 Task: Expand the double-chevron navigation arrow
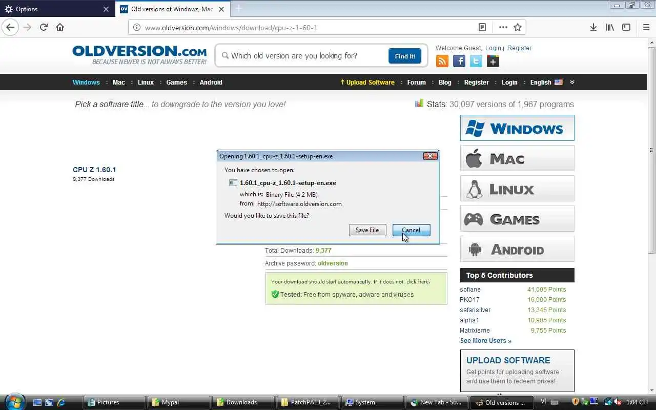572,82
